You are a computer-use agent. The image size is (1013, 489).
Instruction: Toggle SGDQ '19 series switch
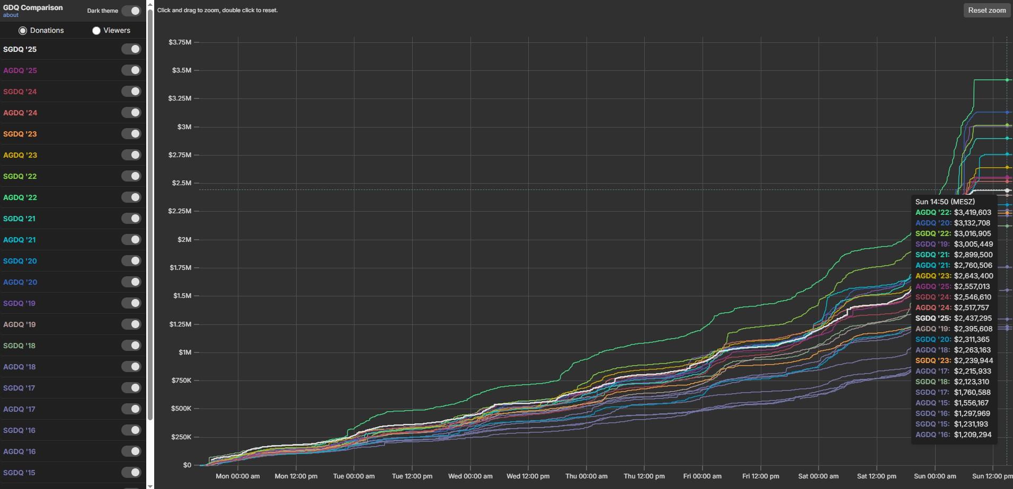tap(131, 303)
